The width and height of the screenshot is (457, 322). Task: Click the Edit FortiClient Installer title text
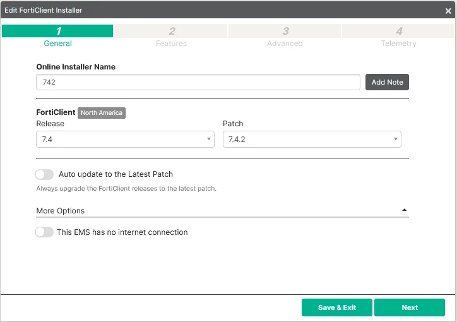43,10
